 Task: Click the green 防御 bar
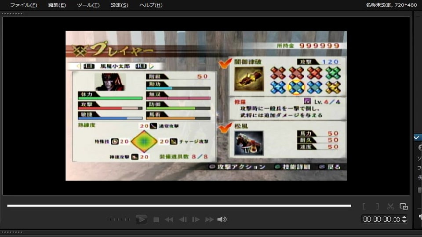coord(178,108)
